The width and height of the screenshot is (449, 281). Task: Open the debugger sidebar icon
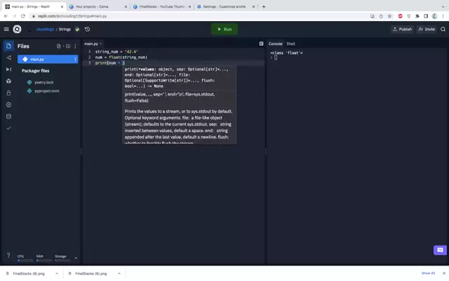(x=8, y=70)
